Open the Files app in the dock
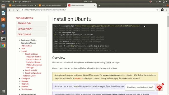Viewport: 169px width, 95px height. (3, 7)
